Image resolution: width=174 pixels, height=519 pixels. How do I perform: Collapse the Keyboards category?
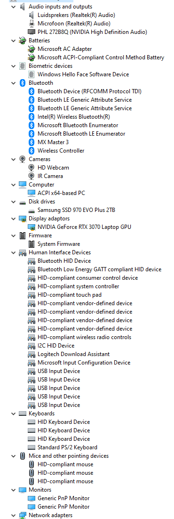14,414
